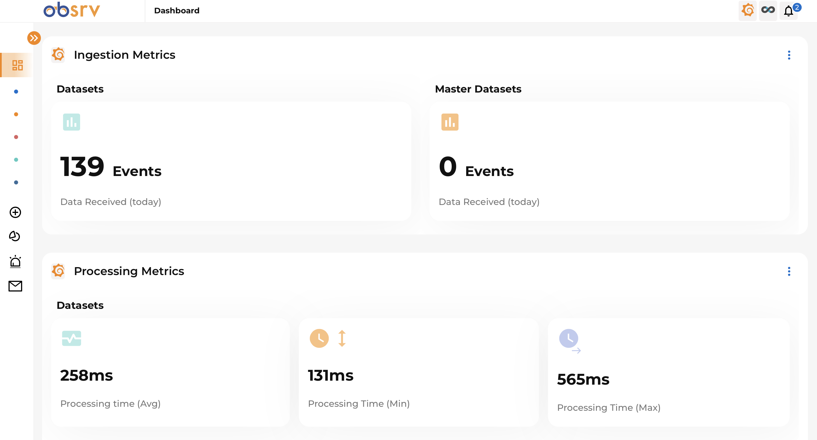The width and height of the screenshot is (817, 440).
Task: Open the pie chart metrics icon in sidebar
Action: (14, 236)
